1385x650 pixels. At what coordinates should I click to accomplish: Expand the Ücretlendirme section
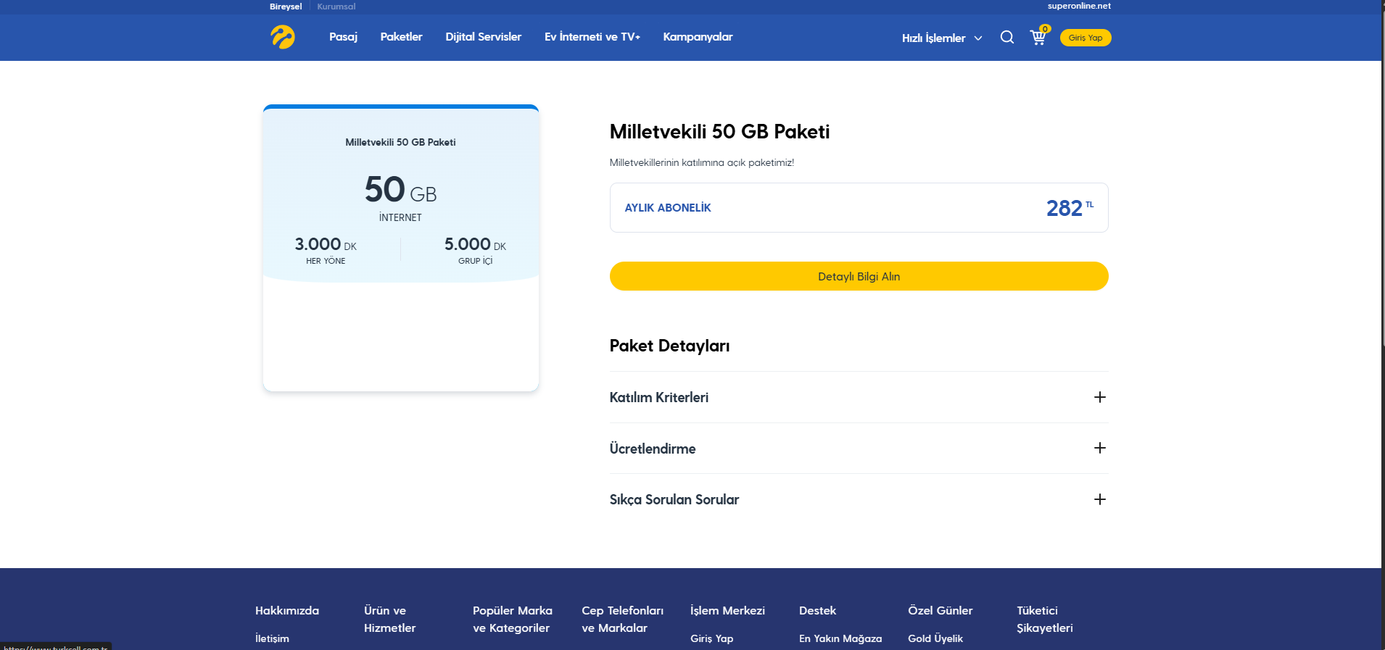click(x=859, y=449)
